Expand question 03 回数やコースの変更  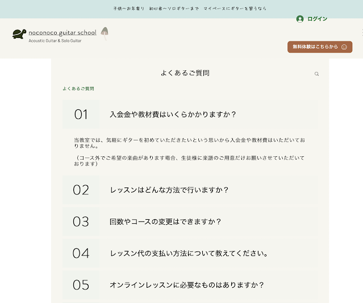click(x=190, y=221)
